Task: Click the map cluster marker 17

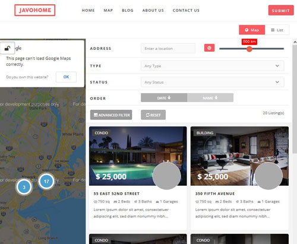Action: 46,181
